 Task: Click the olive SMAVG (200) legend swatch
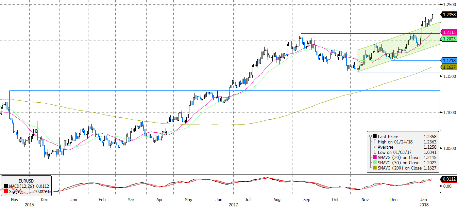[374, 168]
